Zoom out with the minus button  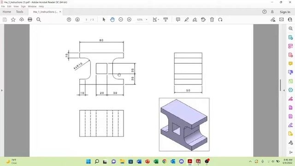tap(121, 19)
